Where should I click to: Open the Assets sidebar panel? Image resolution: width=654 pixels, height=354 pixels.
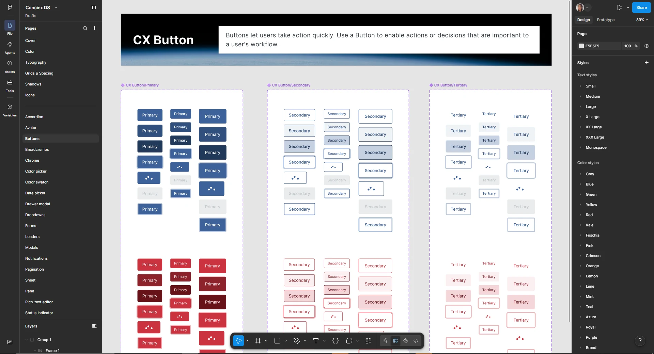[10, 66]
